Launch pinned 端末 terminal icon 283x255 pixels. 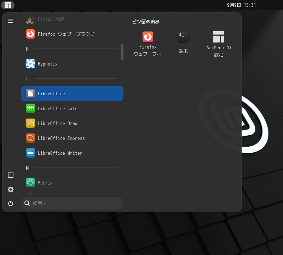183,37
